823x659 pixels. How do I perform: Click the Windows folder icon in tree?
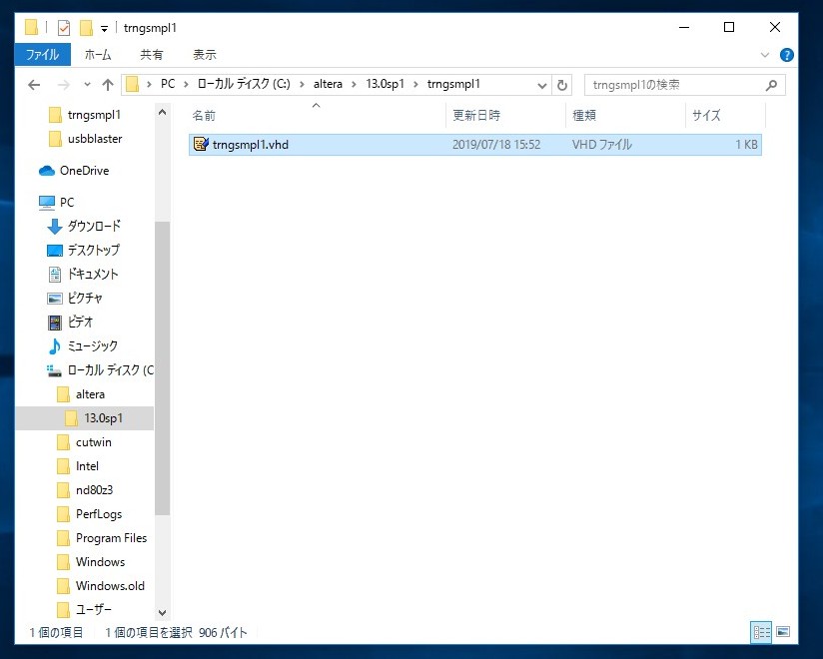point(63,562)
